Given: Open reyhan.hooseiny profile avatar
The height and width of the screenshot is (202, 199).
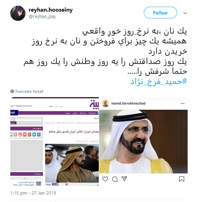Looking at the screenshot, I should [x=18, y=13].
